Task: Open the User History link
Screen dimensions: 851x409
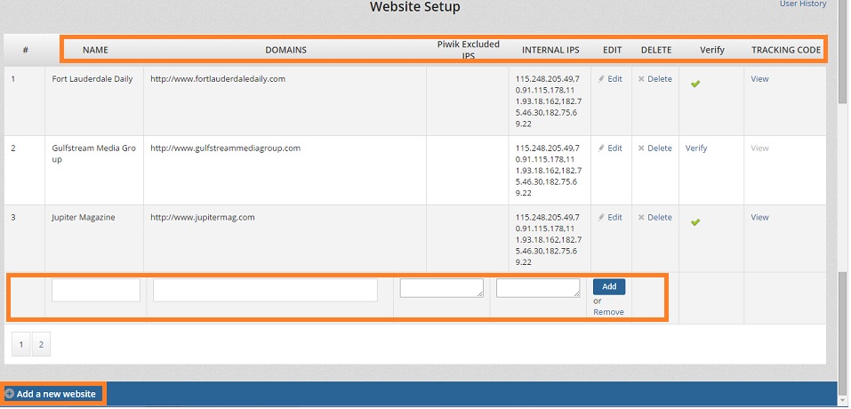Action: 803,4
